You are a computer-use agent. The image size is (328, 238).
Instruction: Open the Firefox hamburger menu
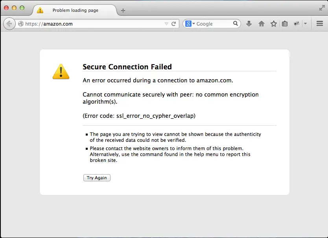pos(319,24)
